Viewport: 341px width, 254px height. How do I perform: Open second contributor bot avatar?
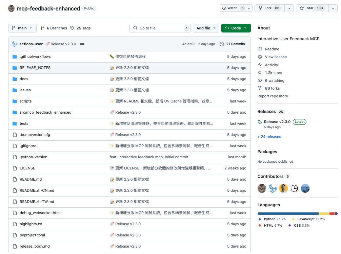[273, 188]
